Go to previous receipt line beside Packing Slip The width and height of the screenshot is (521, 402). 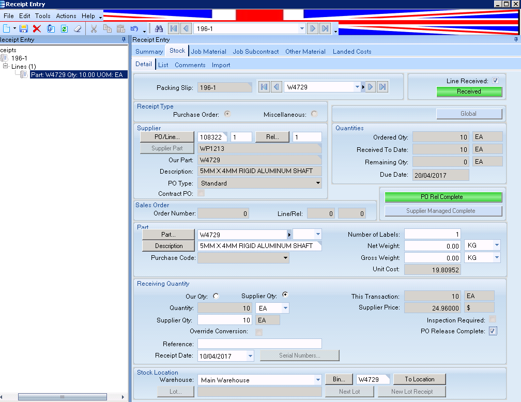pos(277,87)
